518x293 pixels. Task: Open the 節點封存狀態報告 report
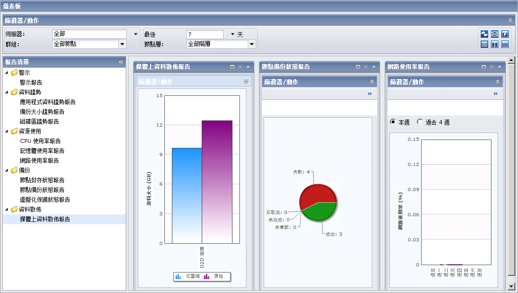coord(42,180)
